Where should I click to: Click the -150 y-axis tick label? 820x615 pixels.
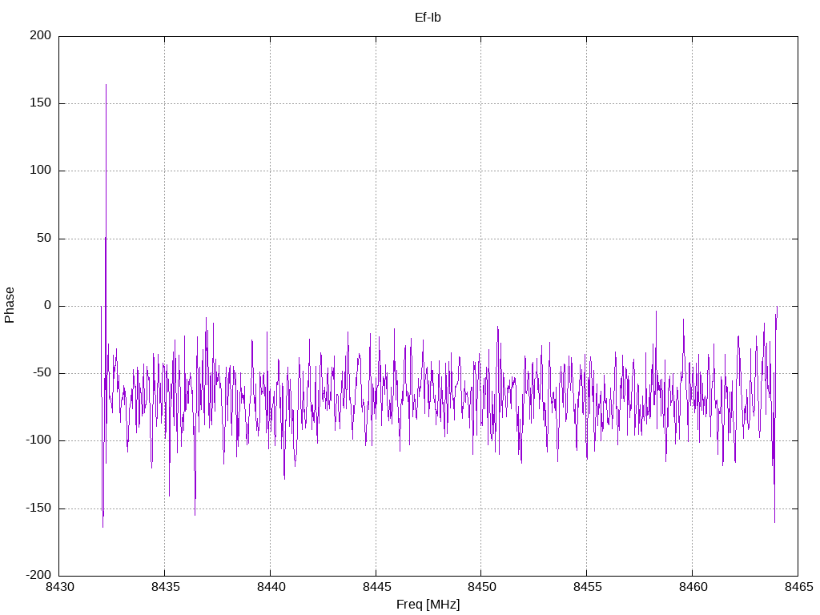(38, 508)
